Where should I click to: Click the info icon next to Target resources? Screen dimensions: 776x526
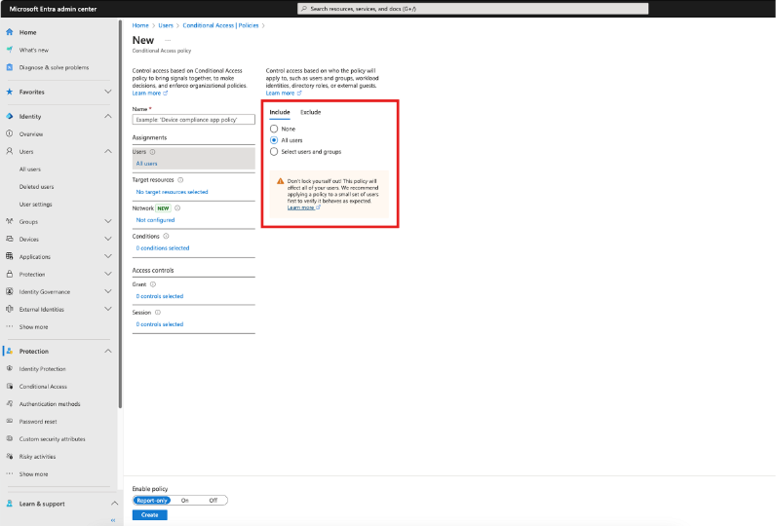(x=181, y=180)
